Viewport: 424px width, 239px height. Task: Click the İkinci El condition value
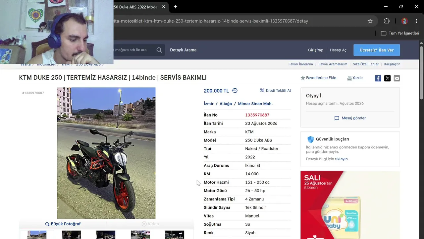[253, 166]
